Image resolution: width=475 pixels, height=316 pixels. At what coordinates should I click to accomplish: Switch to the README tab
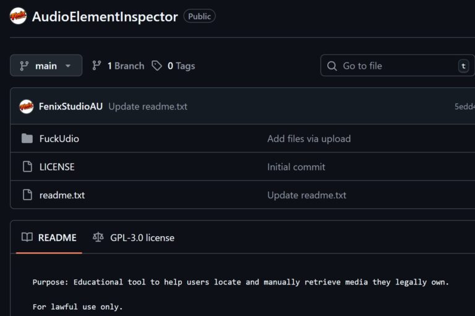click(x=49, y=237)
